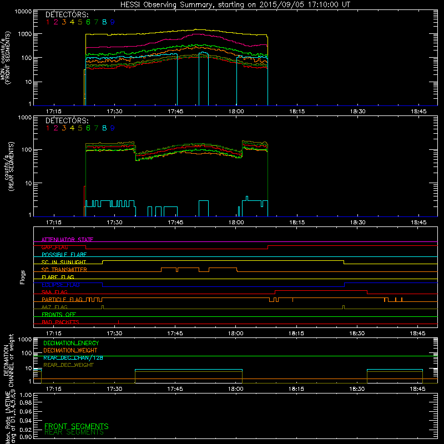444x444 pixels.
Task: Click the DECIMATION_ENERGY legend entry
Action: 71,343
